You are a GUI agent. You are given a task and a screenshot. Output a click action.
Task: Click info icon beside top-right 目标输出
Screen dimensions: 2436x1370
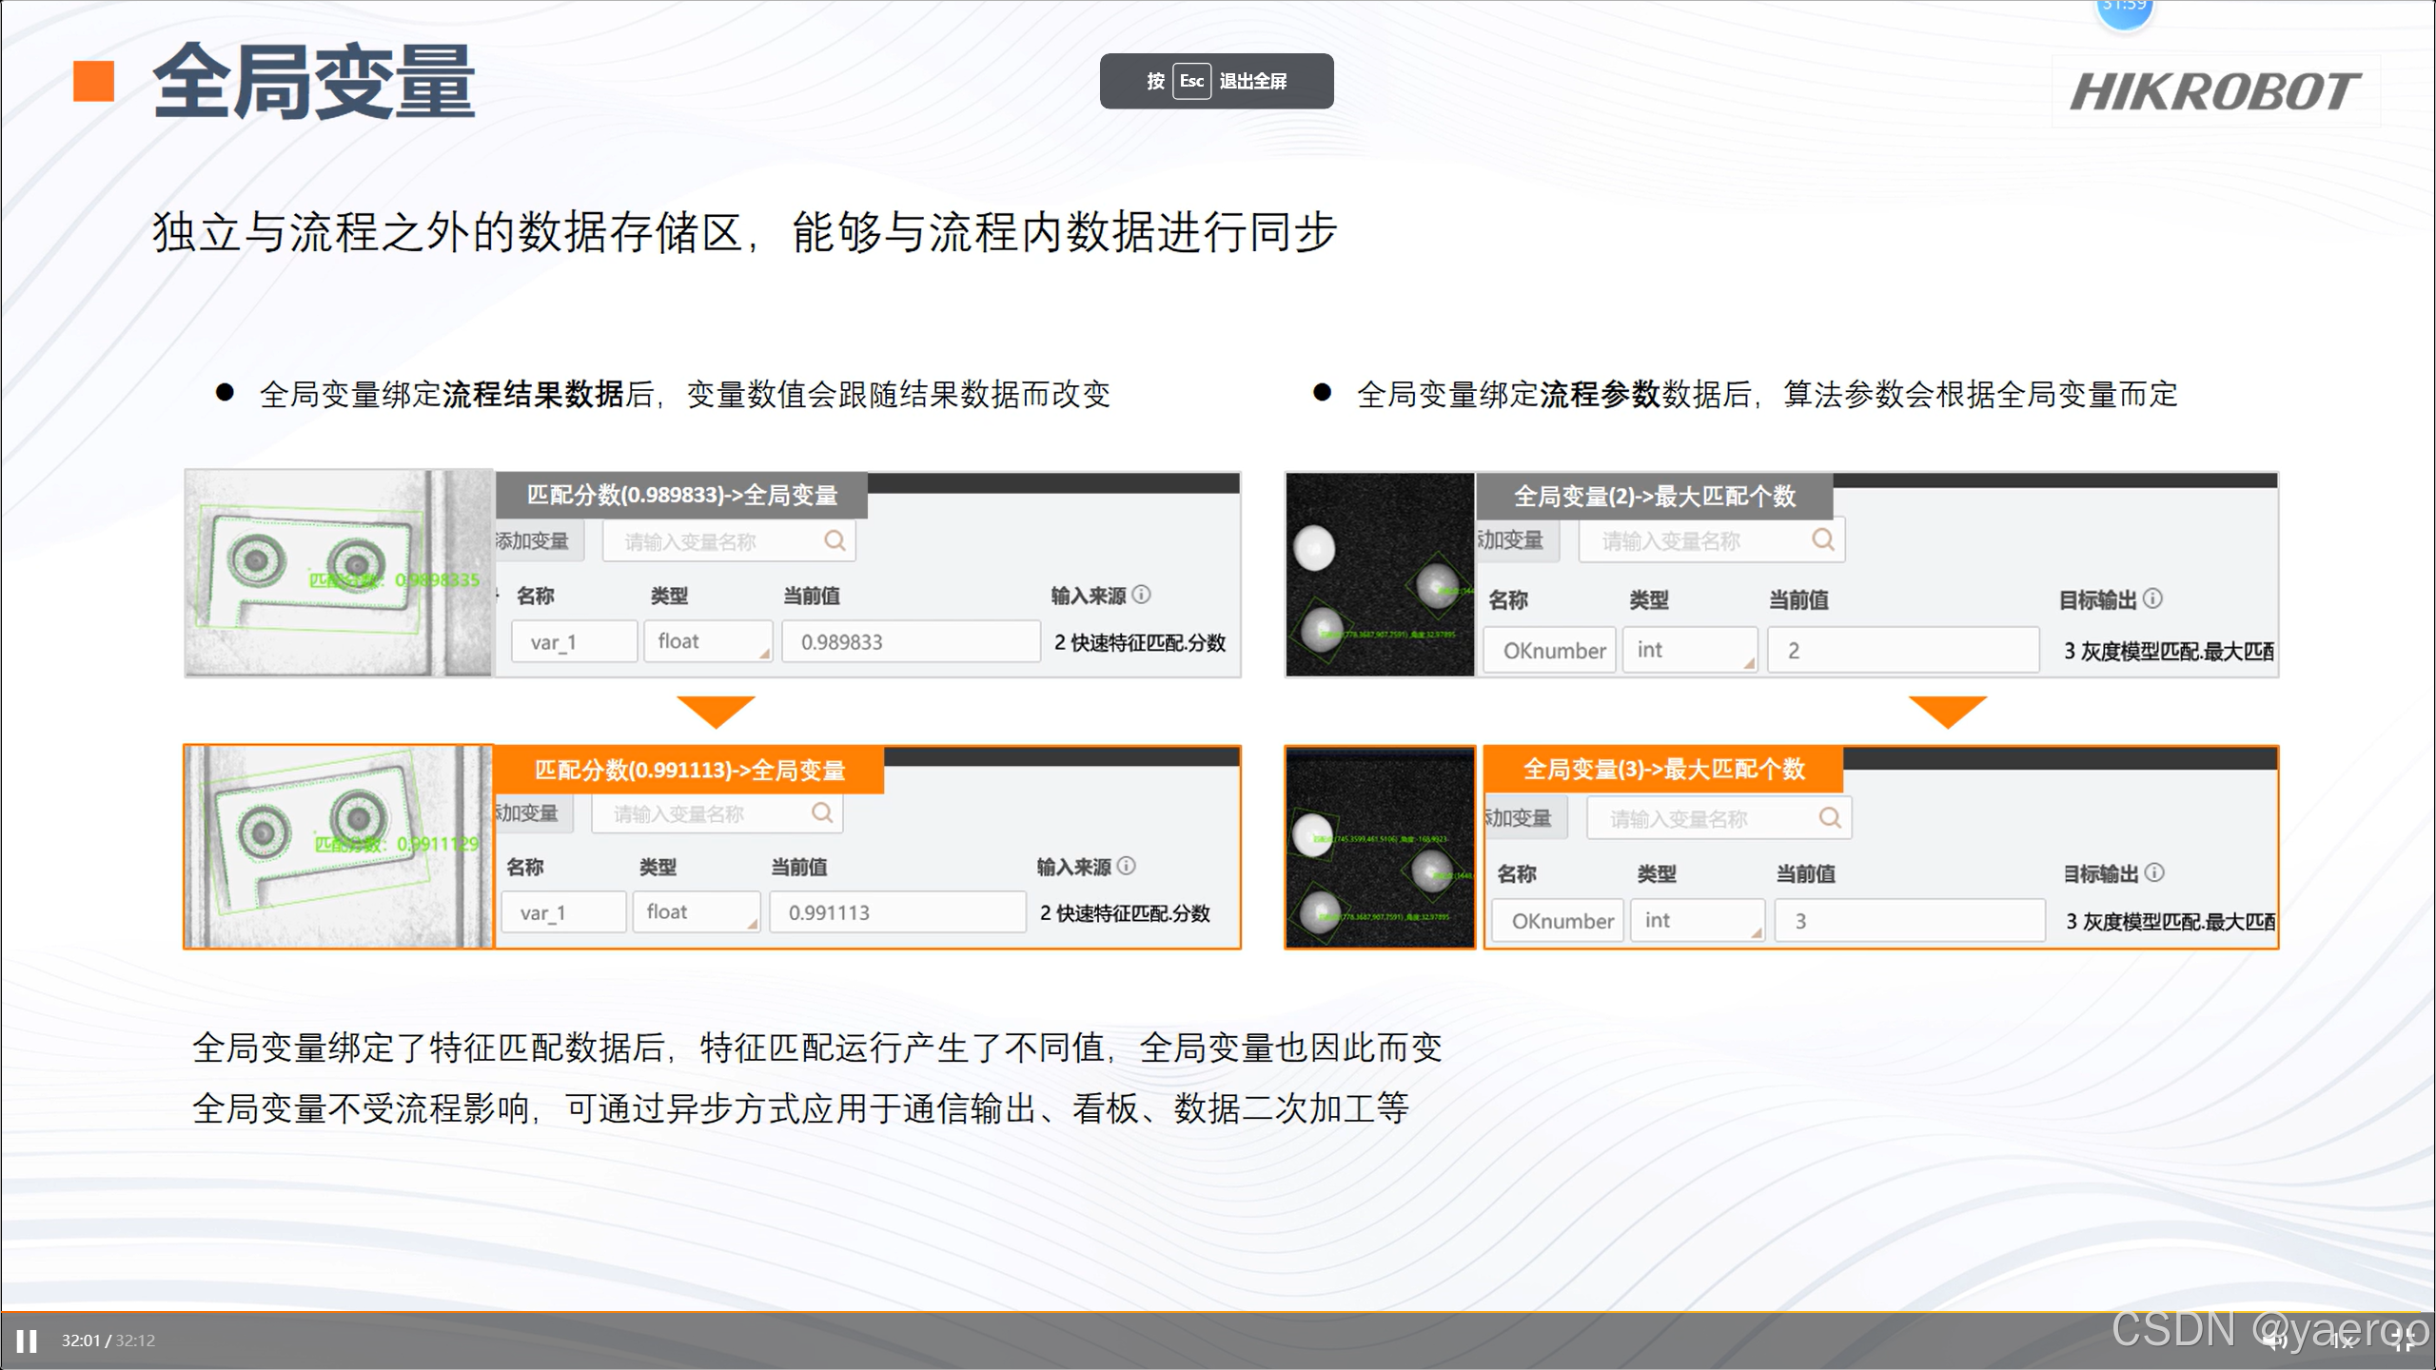pos(2153,598)
